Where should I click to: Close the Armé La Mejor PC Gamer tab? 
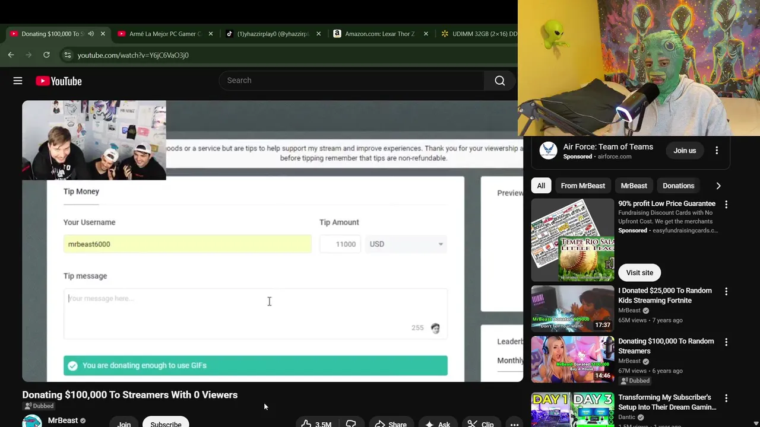(x=210, y=34)
